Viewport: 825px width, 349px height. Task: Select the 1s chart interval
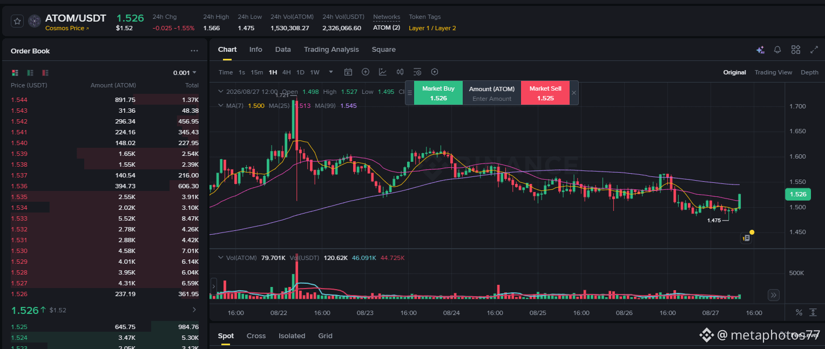pos(242,72)
